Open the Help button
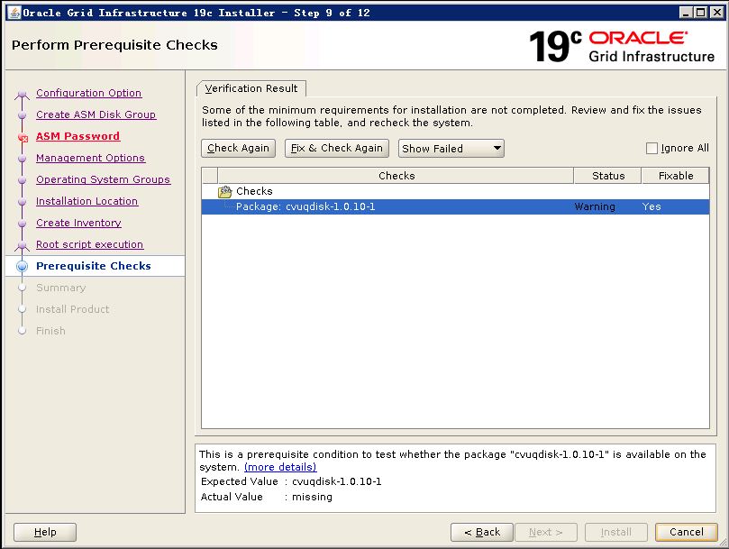Image resolution: width=729 pixels, height=549 pixels. (x=45, y=532)
